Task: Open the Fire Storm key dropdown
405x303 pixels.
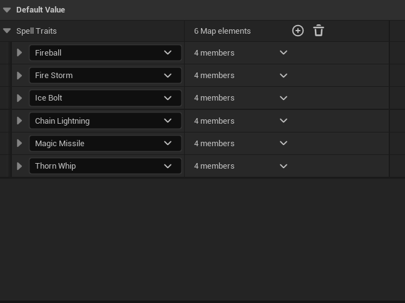Action: (x=105, y=76)
